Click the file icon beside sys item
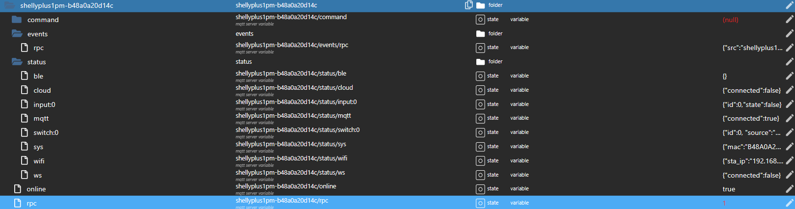Viewport: 795px width, 209px height. click(x=25, y=146)
